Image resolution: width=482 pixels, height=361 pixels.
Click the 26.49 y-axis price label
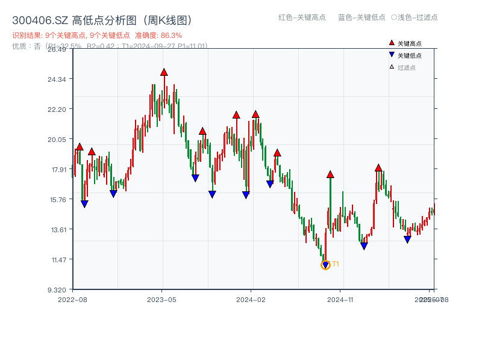(x=57, y=51)
